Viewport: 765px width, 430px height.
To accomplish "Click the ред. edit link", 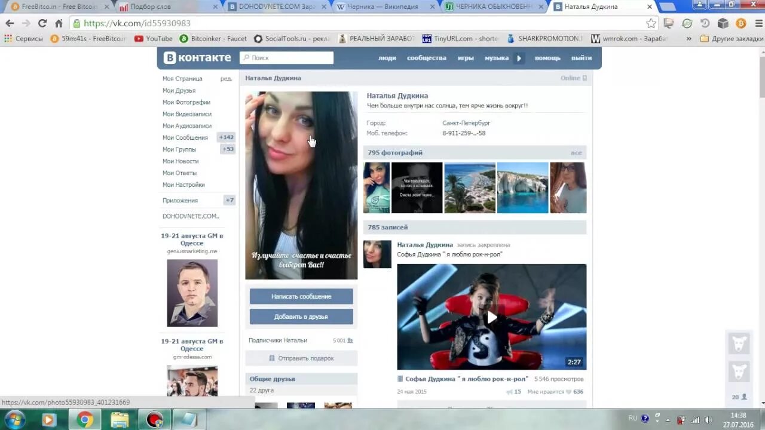I will pyautogui.click(x=226, y=79).
